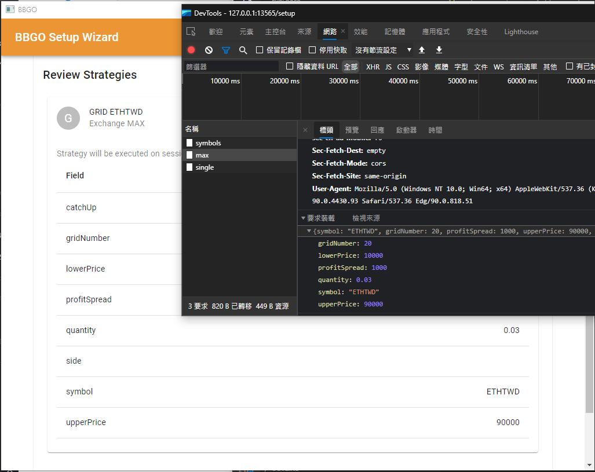
Task: Select 標頭 detail tab
Action: [x=326, y=130]
